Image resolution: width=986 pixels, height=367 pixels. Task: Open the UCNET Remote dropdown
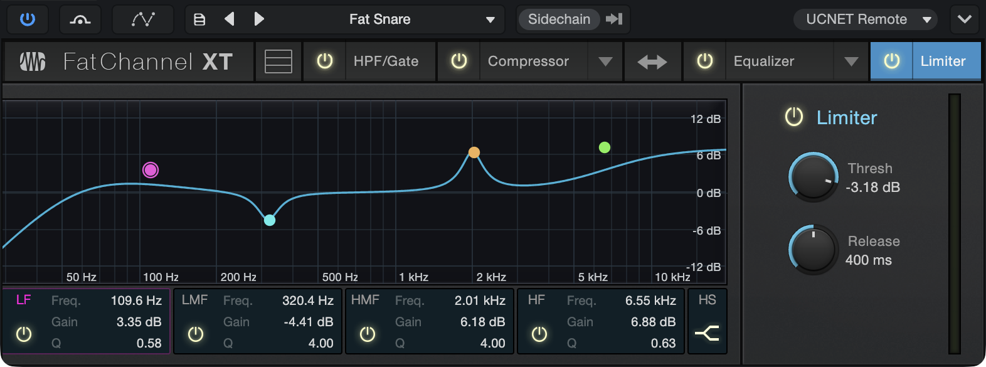tap(866, 19)
